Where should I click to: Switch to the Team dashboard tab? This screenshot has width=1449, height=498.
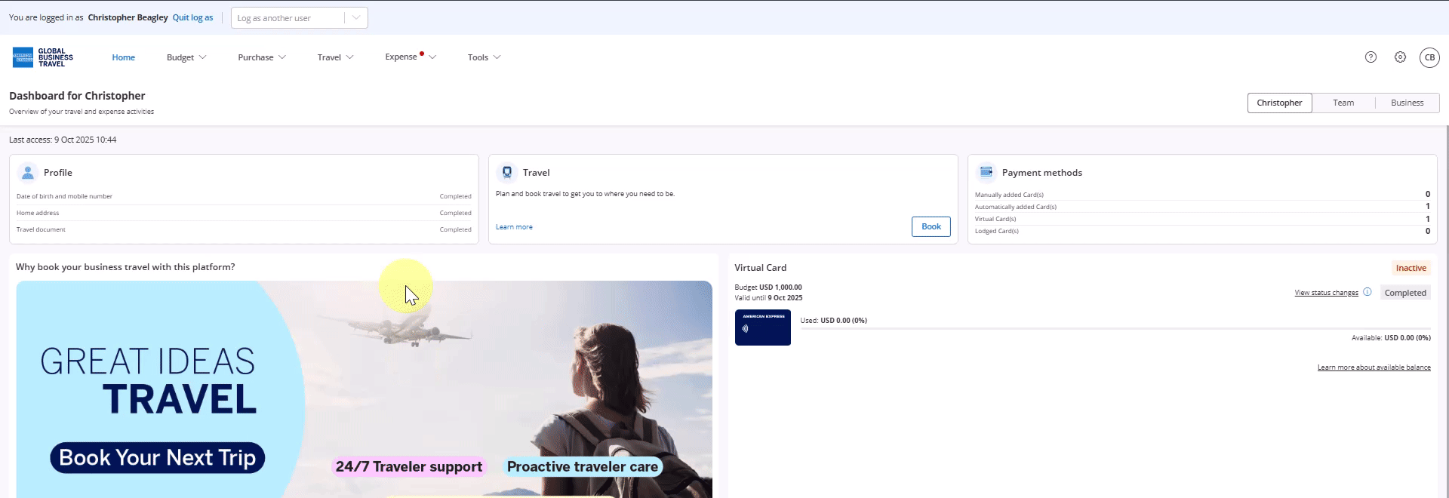point(1343,103)
